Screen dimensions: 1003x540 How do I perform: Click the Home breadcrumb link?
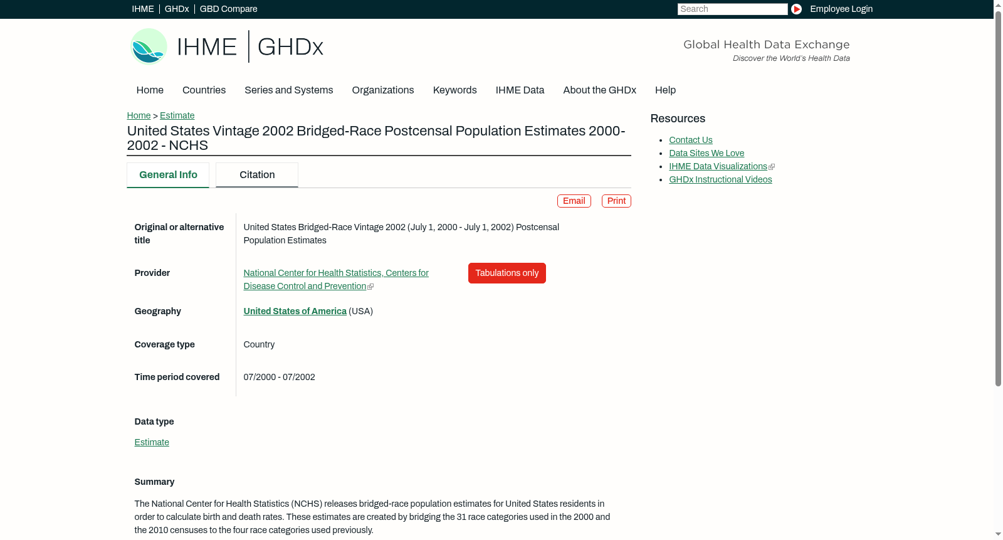tap(139, 115)
